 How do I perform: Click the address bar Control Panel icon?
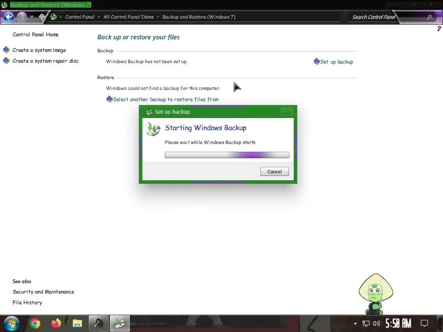[53, 17]
